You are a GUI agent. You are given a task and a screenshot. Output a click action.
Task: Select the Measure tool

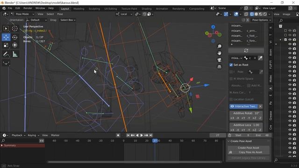click(14, 54)
